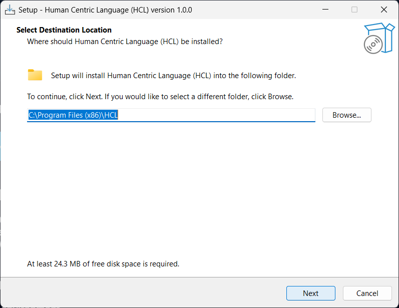The image size is (399, 308).
Task: Click the Next button to continue setup
Action: [310, 293]
